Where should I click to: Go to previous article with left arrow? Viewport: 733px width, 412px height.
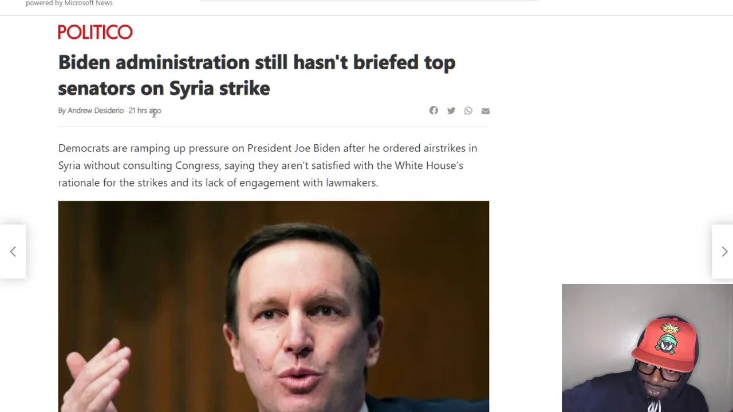(13, 252)
